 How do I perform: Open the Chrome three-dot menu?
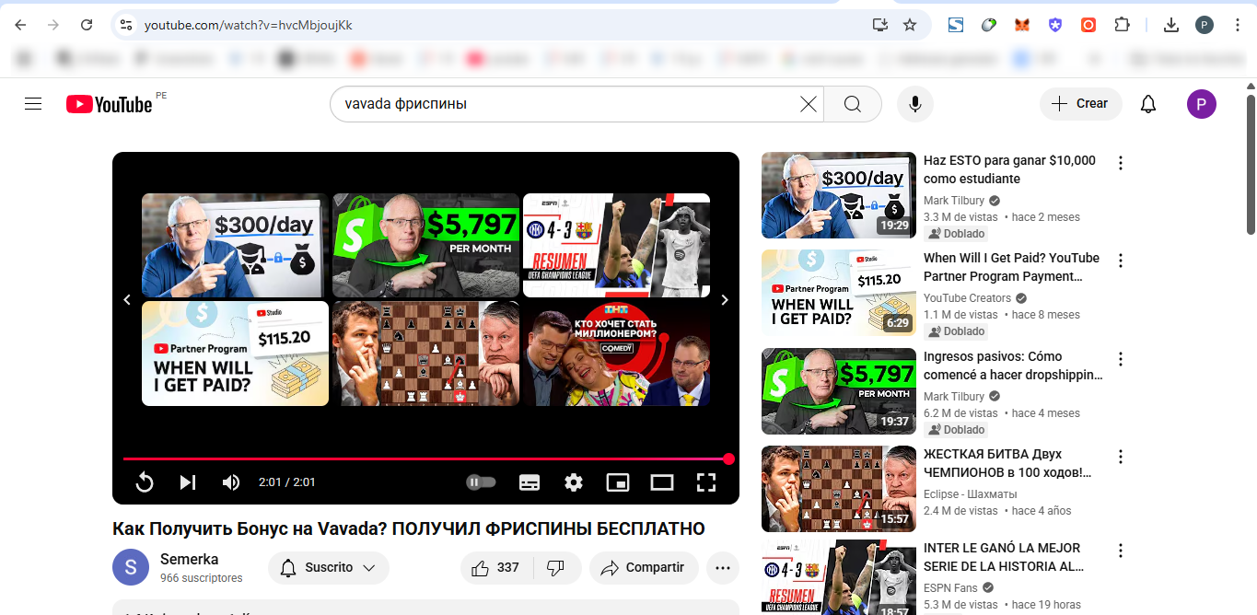click(1238, 25)
